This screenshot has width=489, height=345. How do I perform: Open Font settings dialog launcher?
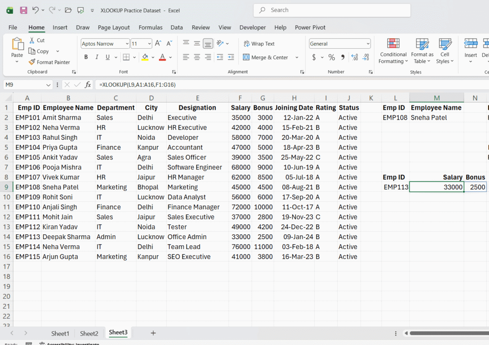pyautogui.click(x=174, y=72)
